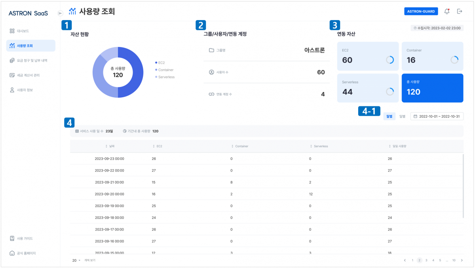The width and height of the screenshot is (475, 268).
Task: Click the row dated 2023-09-18 00:00
Action: coord(266,217)
